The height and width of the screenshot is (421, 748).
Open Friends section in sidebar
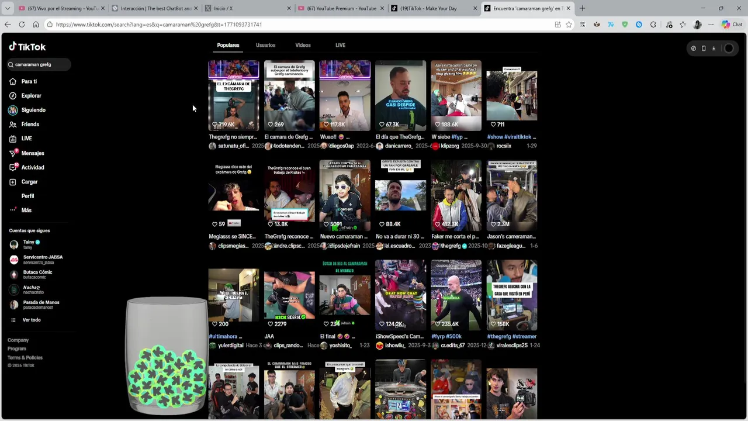tap(25, 124)
